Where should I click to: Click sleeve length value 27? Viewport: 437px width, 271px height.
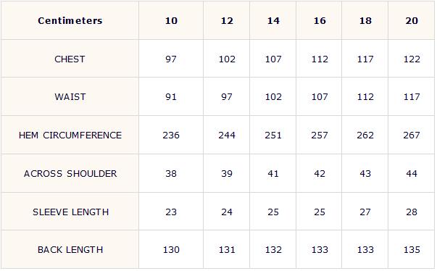pos(365,212)
